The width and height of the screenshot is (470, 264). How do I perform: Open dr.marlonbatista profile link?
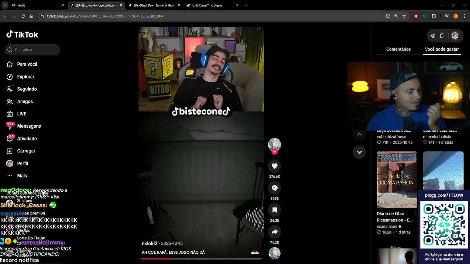(437, 137)
